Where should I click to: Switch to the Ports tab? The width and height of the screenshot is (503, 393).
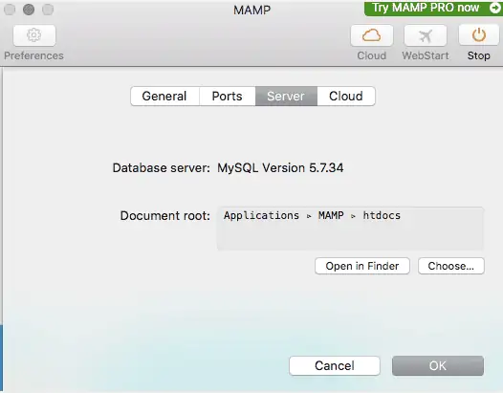[228, 96]
